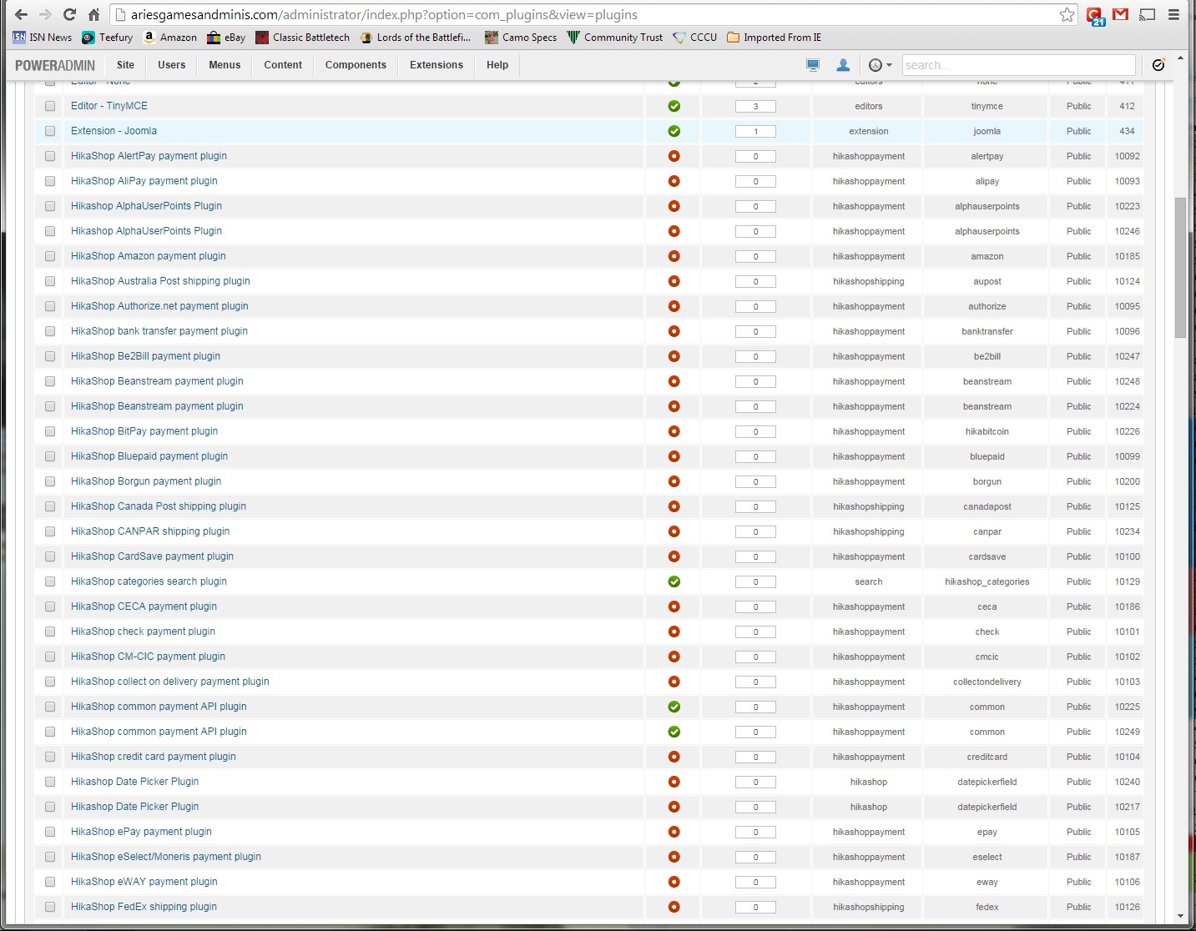1196x931 pixels.
Task: Select the Extension - Joomla row checkbox
Action: [50, 131]
